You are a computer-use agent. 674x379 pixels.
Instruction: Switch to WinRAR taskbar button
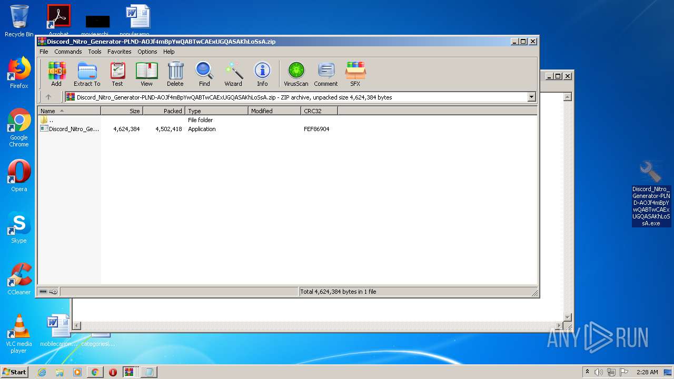coord(130,372)
